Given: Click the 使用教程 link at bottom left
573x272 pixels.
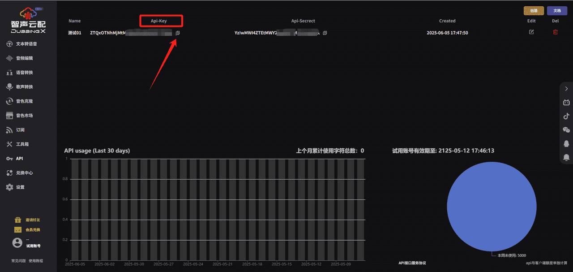Looking at the screenshot, I should coord(36,261).
